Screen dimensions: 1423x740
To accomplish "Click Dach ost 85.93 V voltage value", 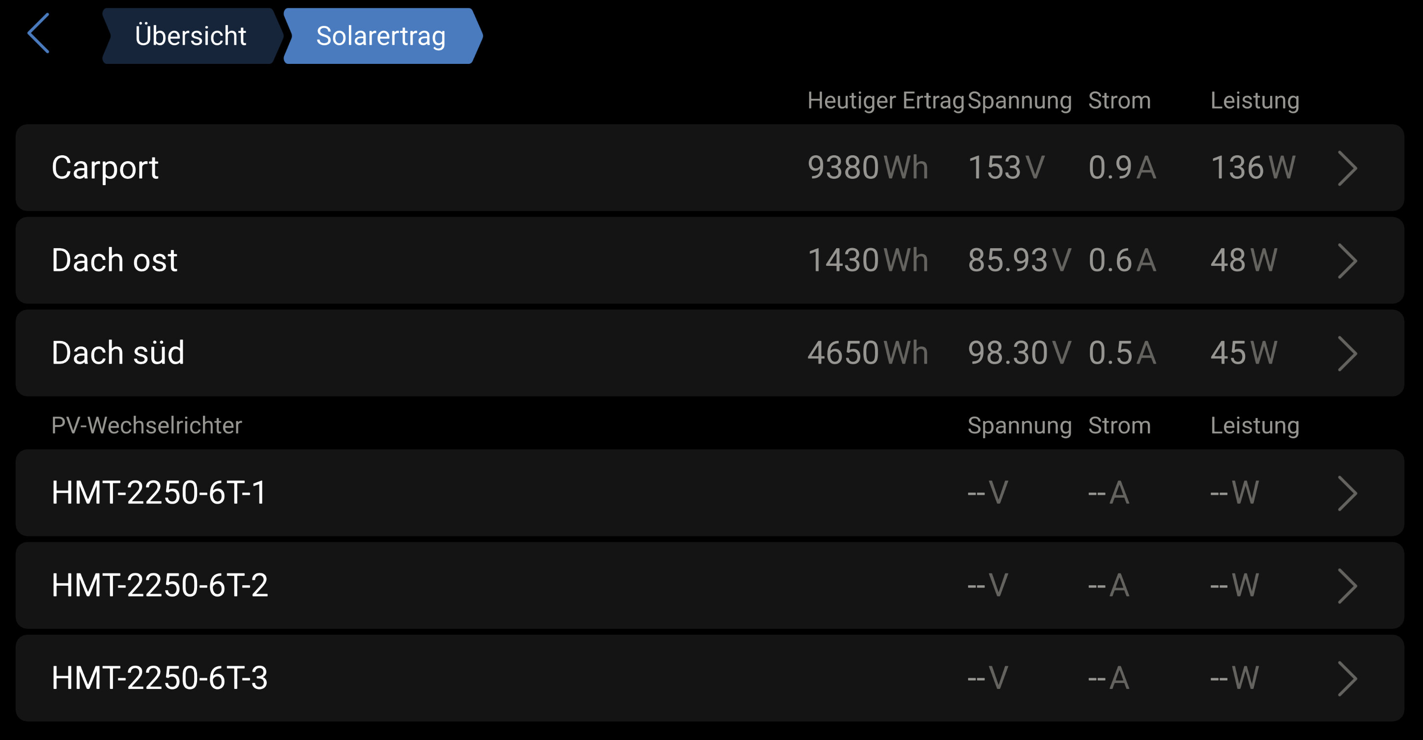I will pyautogui.click(x=1019, y=260).
